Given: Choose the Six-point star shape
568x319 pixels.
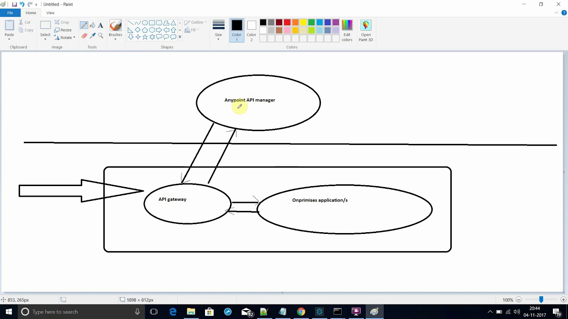Looking at the screenshot, I should [152, 37].
